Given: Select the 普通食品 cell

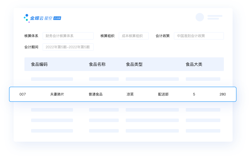Looking at the screenshot, I should (96, 94).
